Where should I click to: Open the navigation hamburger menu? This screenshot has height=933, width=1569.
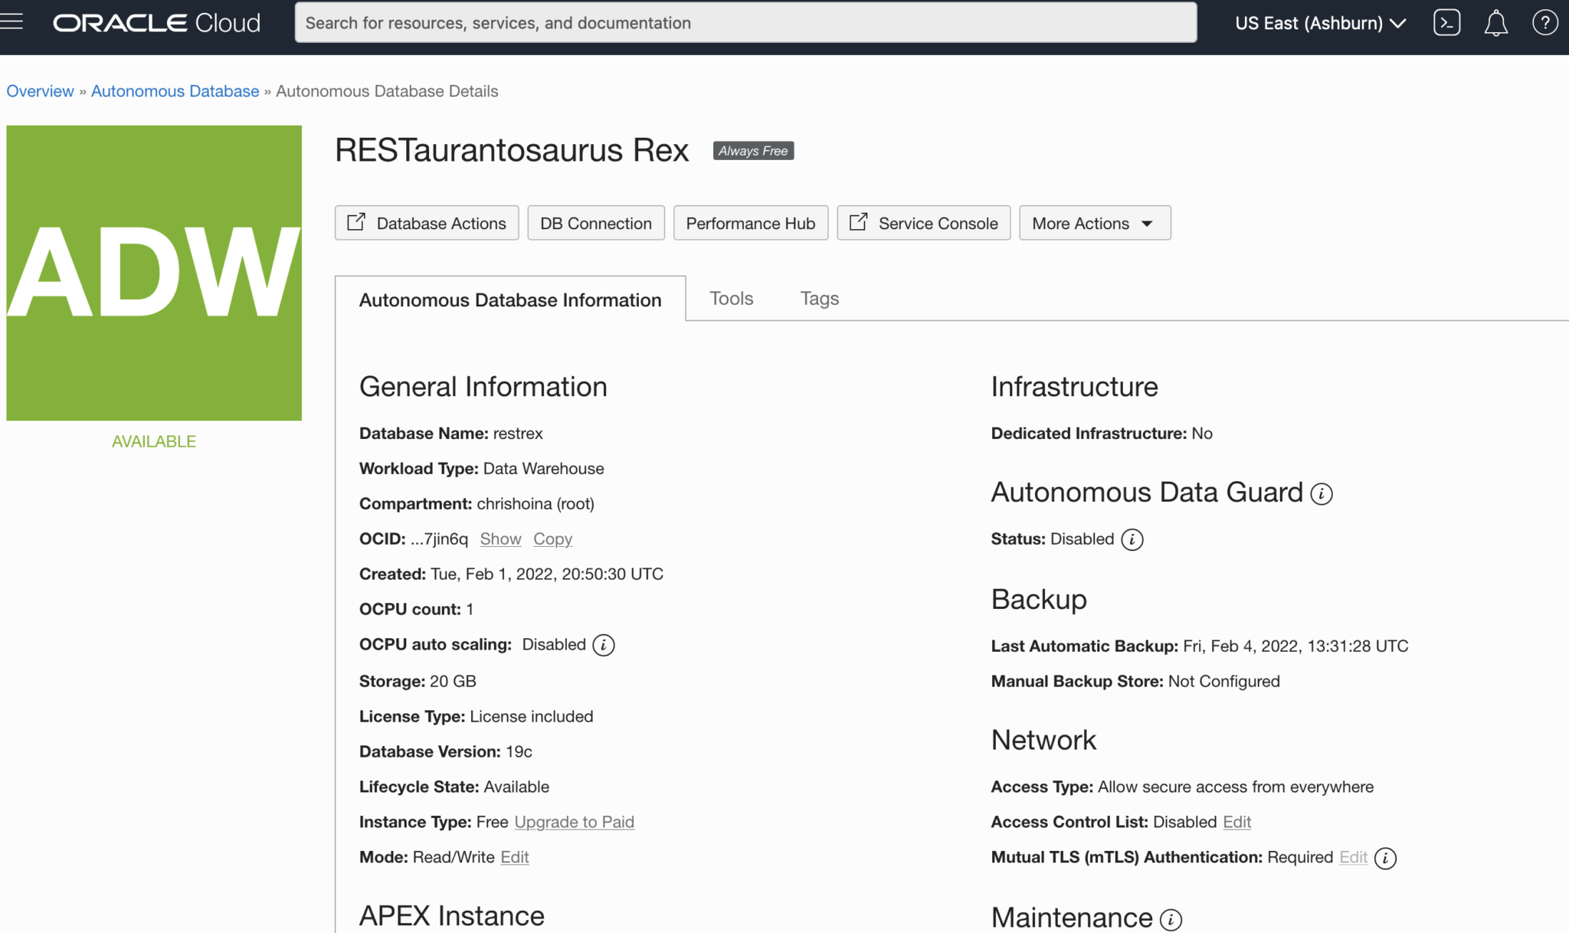coord(11,21)
